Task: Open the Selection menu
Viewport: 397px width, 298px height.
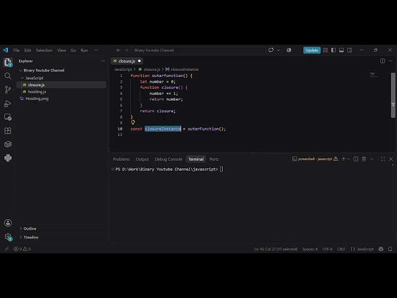Action: tap(44, 50)
